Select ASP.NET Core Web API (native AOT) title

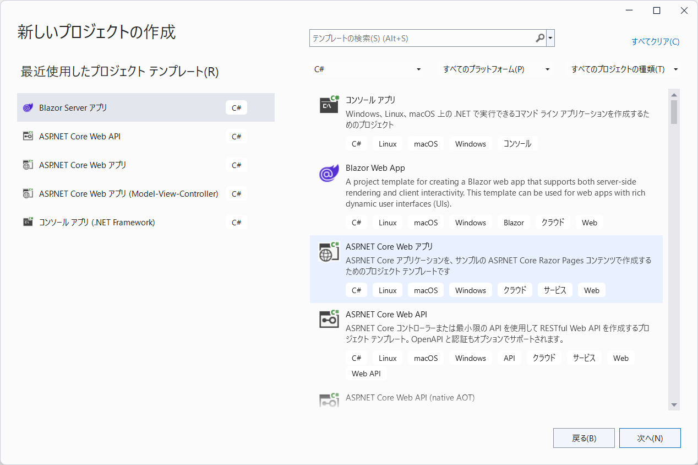tap(410, 397)
